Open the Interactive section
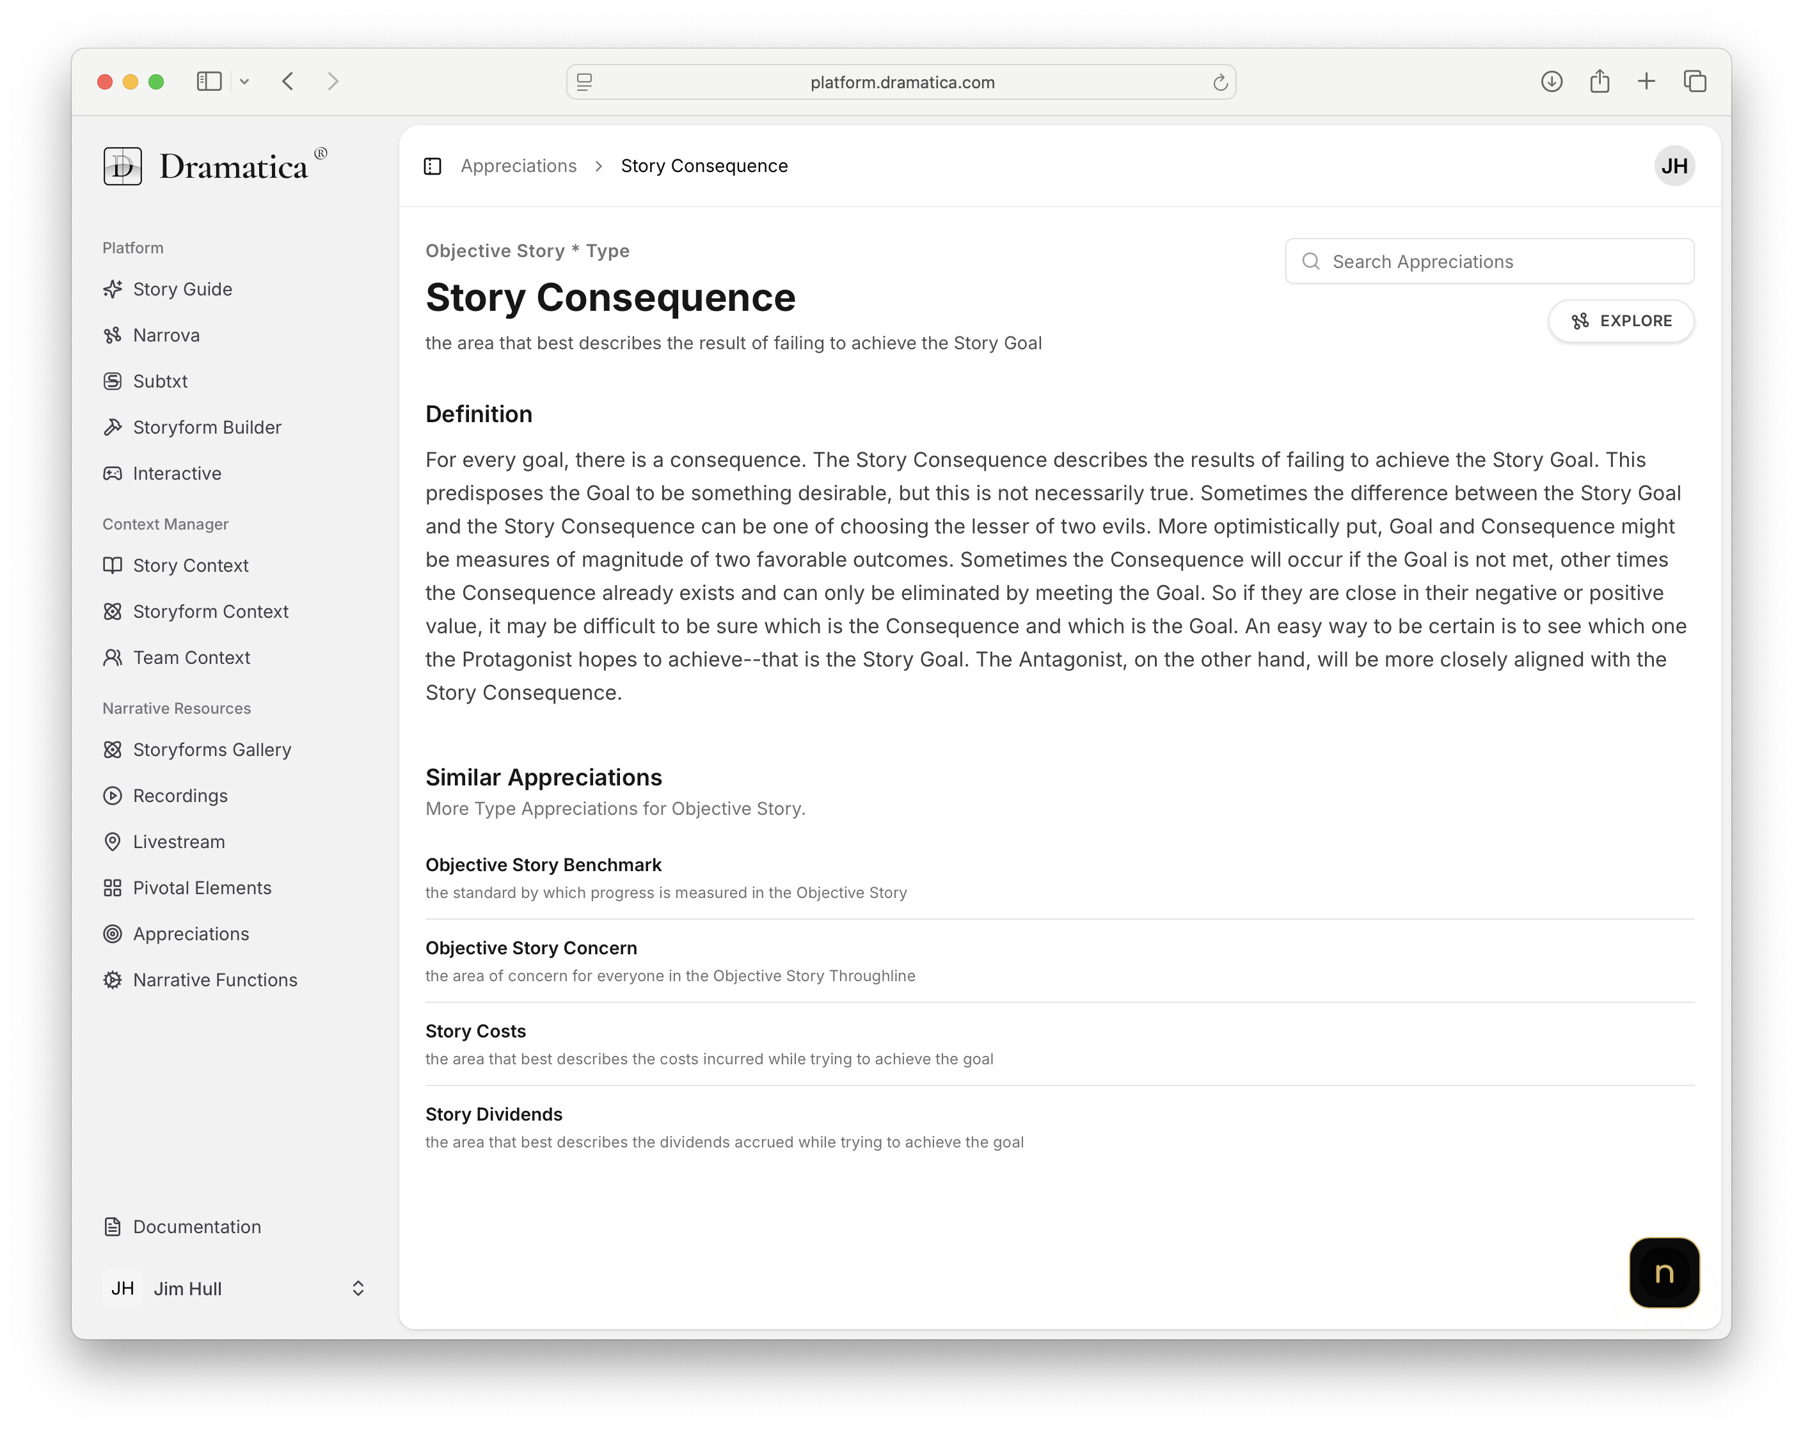Image resolution: width=1803 pixels, height=1434 pixels. pos(177,473)
